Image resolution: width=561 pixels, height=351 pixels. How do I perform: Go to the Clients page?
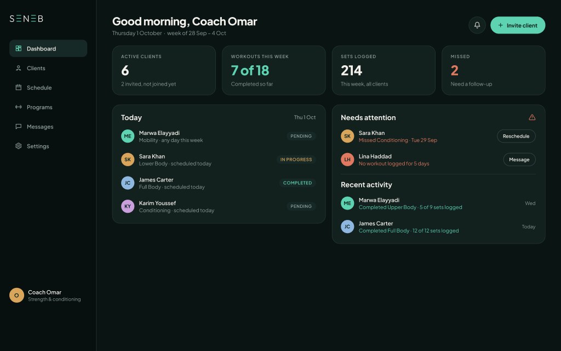48,68
